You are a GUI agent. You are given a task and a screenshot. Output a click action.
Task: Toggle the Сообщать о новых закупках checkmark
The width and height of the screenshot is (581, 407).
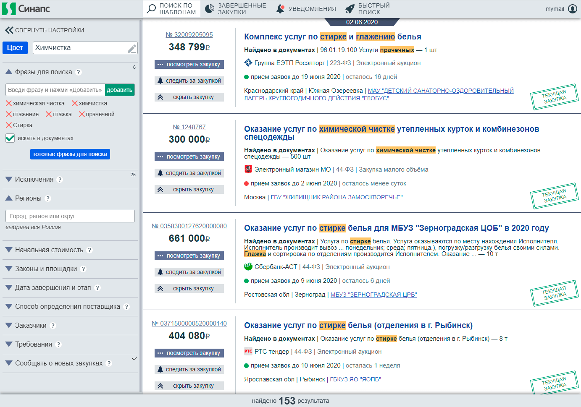(x=134, y=359)
